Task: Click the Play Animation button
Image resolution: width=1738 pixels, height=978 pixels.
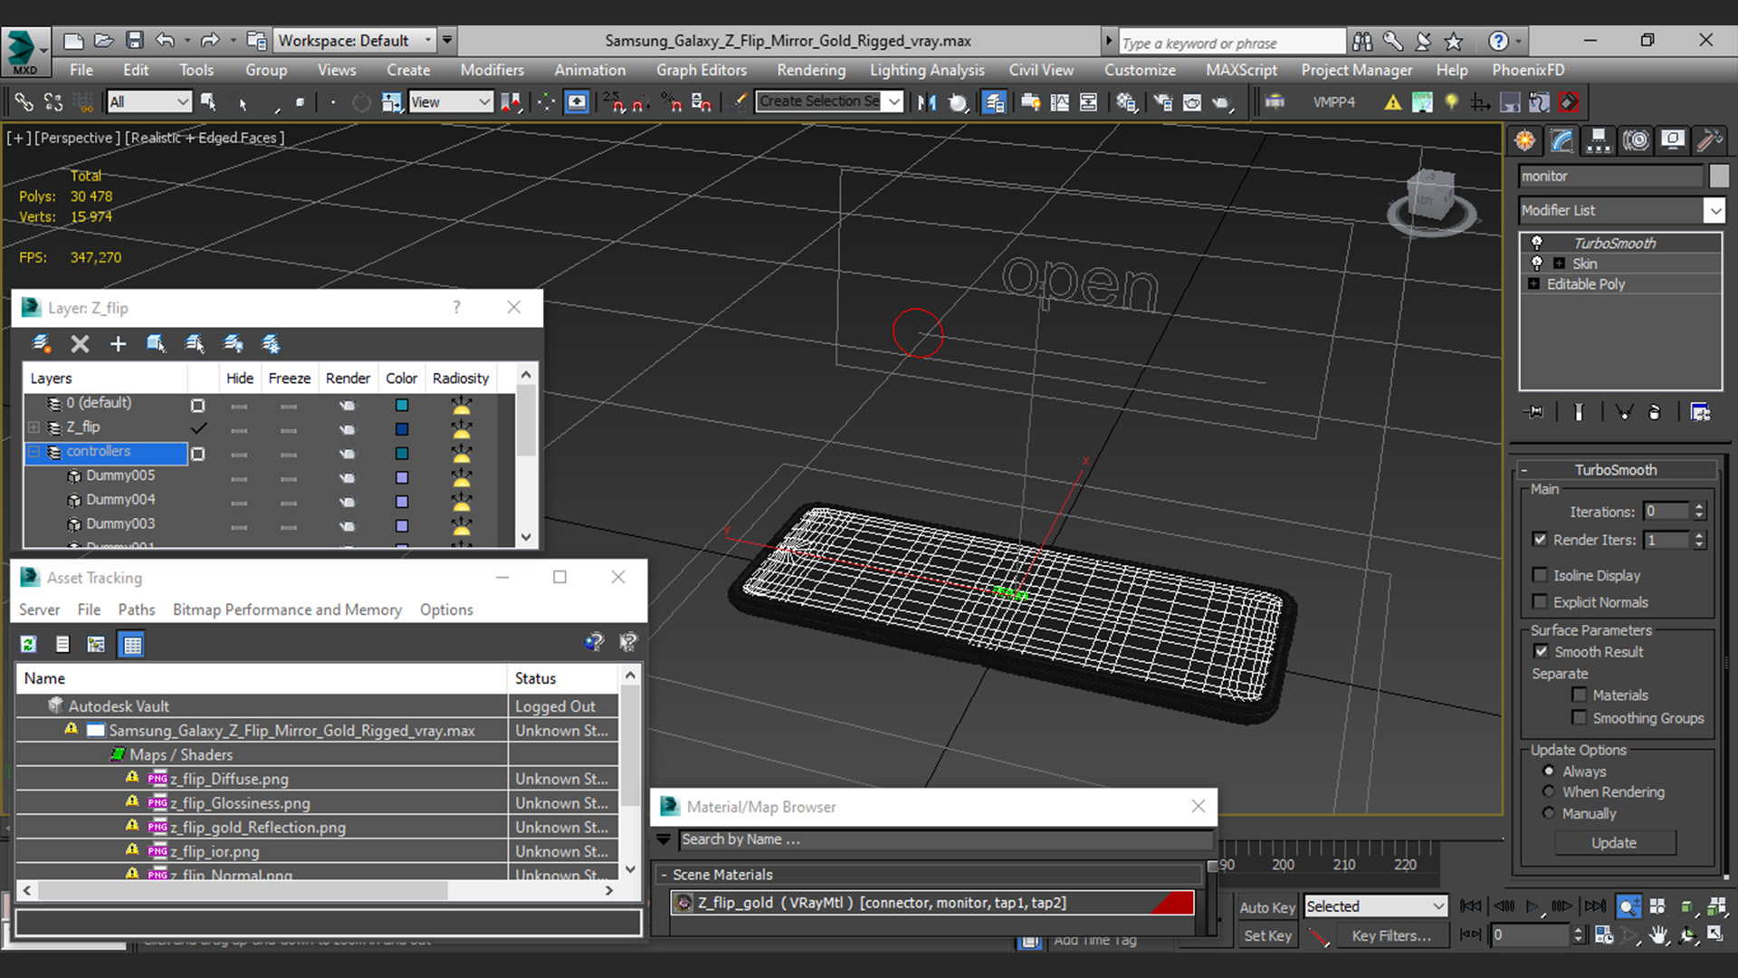Action: tap(1532, 906)
